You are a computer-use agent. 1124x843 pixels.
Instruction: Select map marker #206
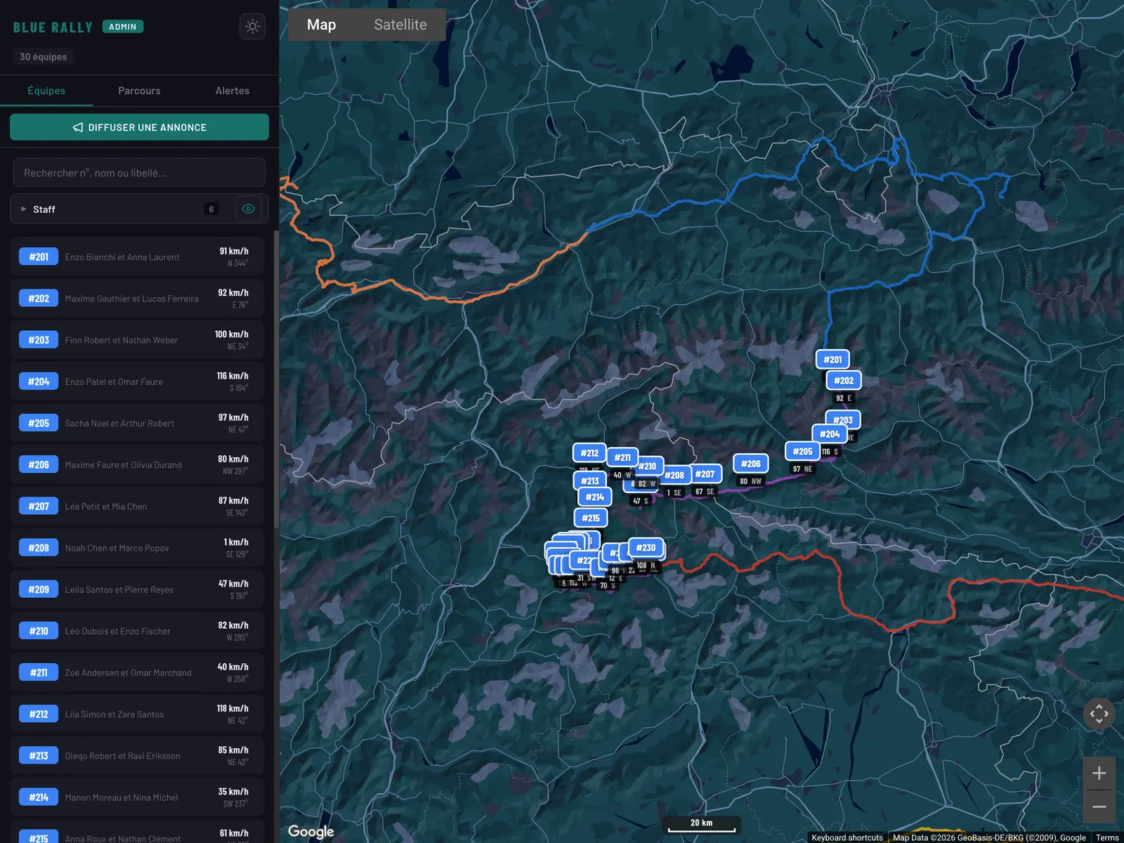pyautogui.click(x=750, y=464)
